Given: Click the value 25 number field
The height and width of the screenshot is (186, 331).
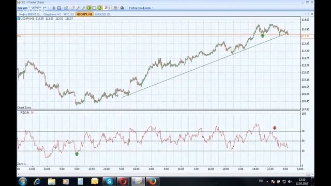Looking at the screenshot, I should pos(106,8).
